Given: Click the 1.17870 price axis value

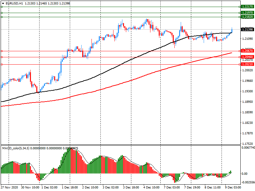Looking at the screenshot, I should [248, 133].
